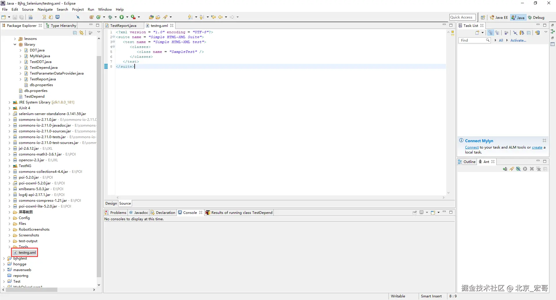Image resolution: width=556 pixels, height=300 pixels.
Task: Click Add Buildfiles with Search in Ant view
Action: click(x=512, y=169)
